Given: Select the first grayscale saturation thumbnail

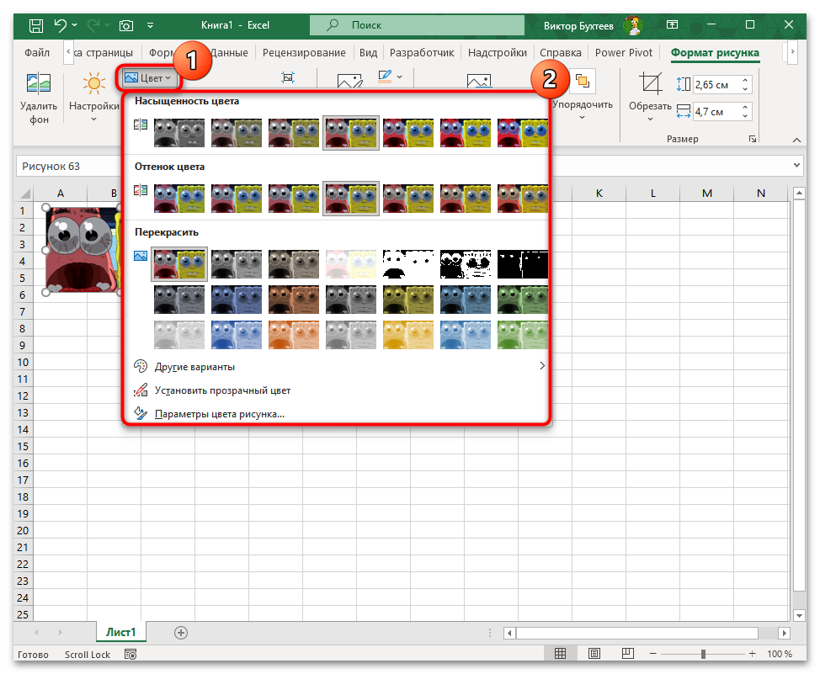Looking at the screenshot, I should [179, 133].
